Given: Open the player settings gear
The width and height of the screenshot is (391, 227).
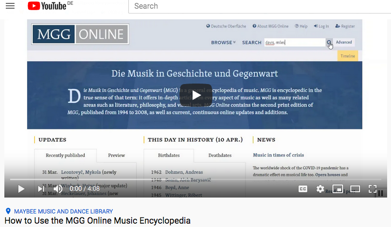Looking at the screenshot, I should click(320, 189).
